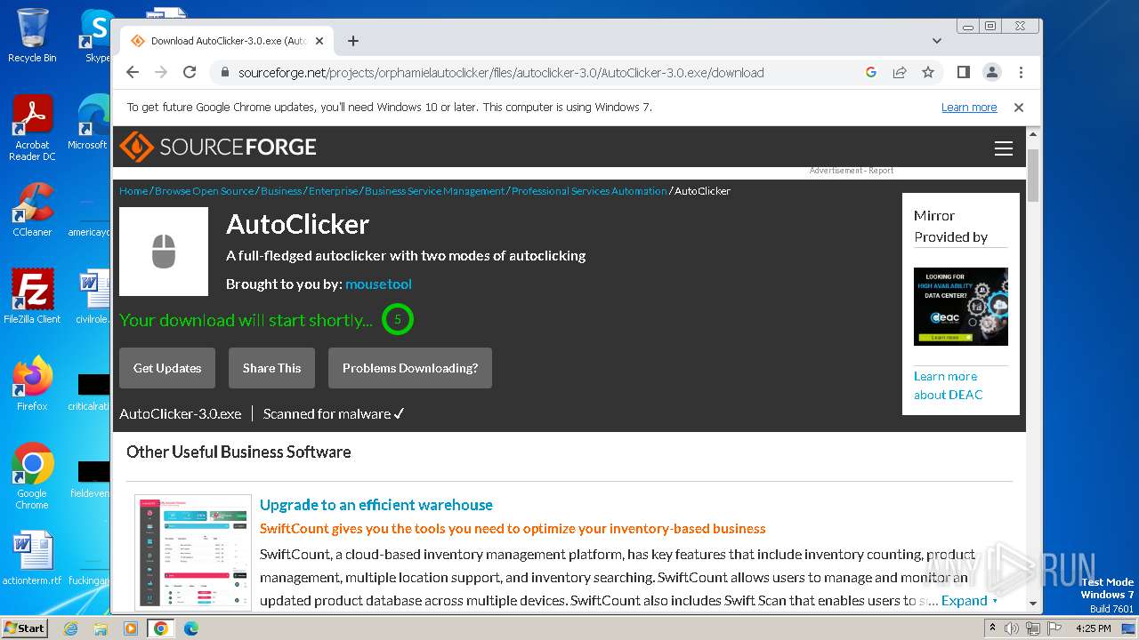1139x640 pixels.
Task: Open the Google Chrome desktop icon
Action: pos(32,476)
